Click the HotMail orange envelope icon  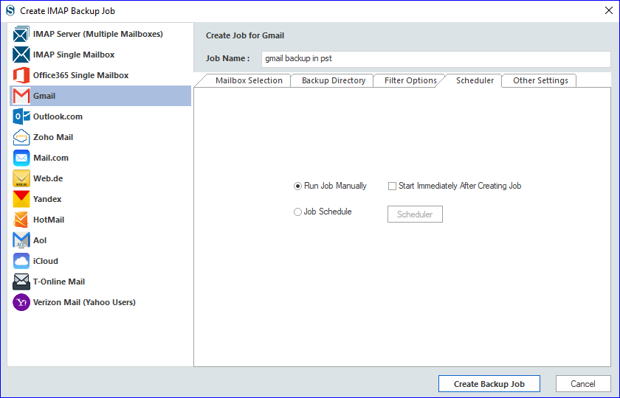(21, 220)
